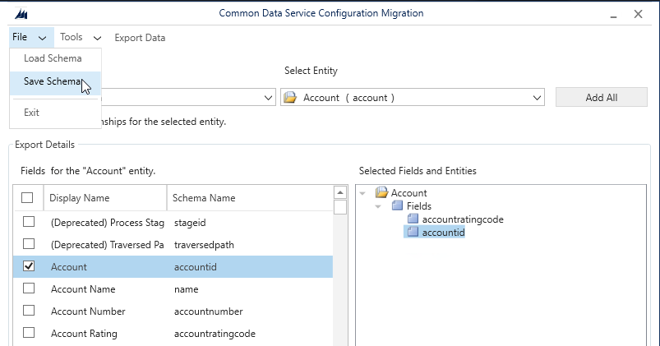Close the Configuration Migration window
Image resolution: width=660 pixels, height=346 pixels.
[x=638, y=14]
